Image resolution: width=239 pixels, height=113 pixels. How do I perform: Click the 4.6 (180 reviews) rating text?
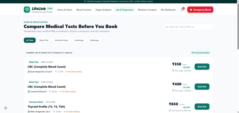point(69,92)
